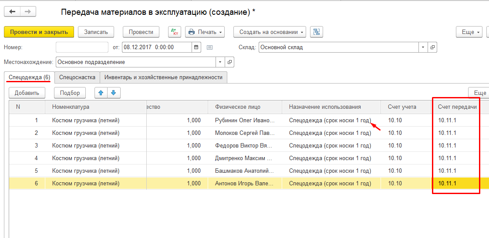Go back with the left arrow button
The width and height of the screenshot is (489, 238).
12,11
